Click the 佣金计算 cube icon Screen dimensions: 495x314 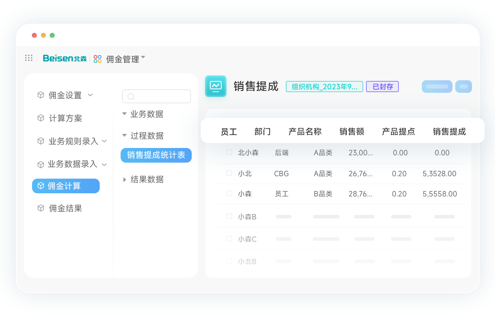point(41,186)
